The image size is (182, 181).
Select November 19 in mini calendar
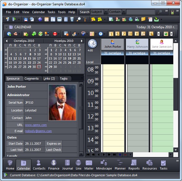coord(70,58)
